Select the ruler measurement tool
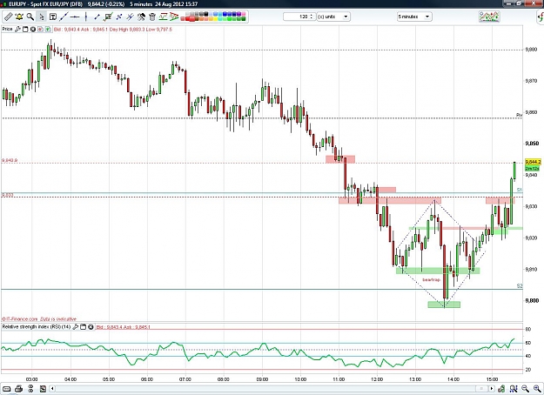The height and width of the screenshot is (395, 544). click(8, 17)
